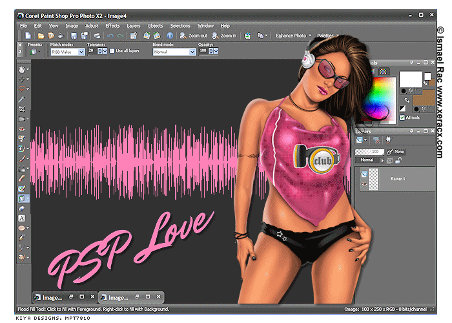The height and width of the screenshot is (323, 452).
Task: Open the Selections menu
Action: point(180,26)
